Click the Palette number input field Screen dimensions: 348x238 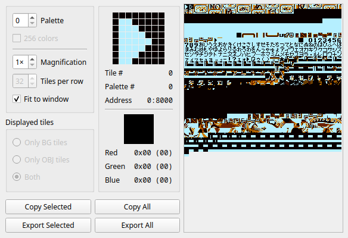(x=20, y=20)
